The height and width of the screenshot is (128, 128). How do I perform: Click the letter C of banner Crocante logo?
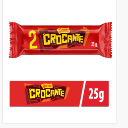click(x=32, y=94)
